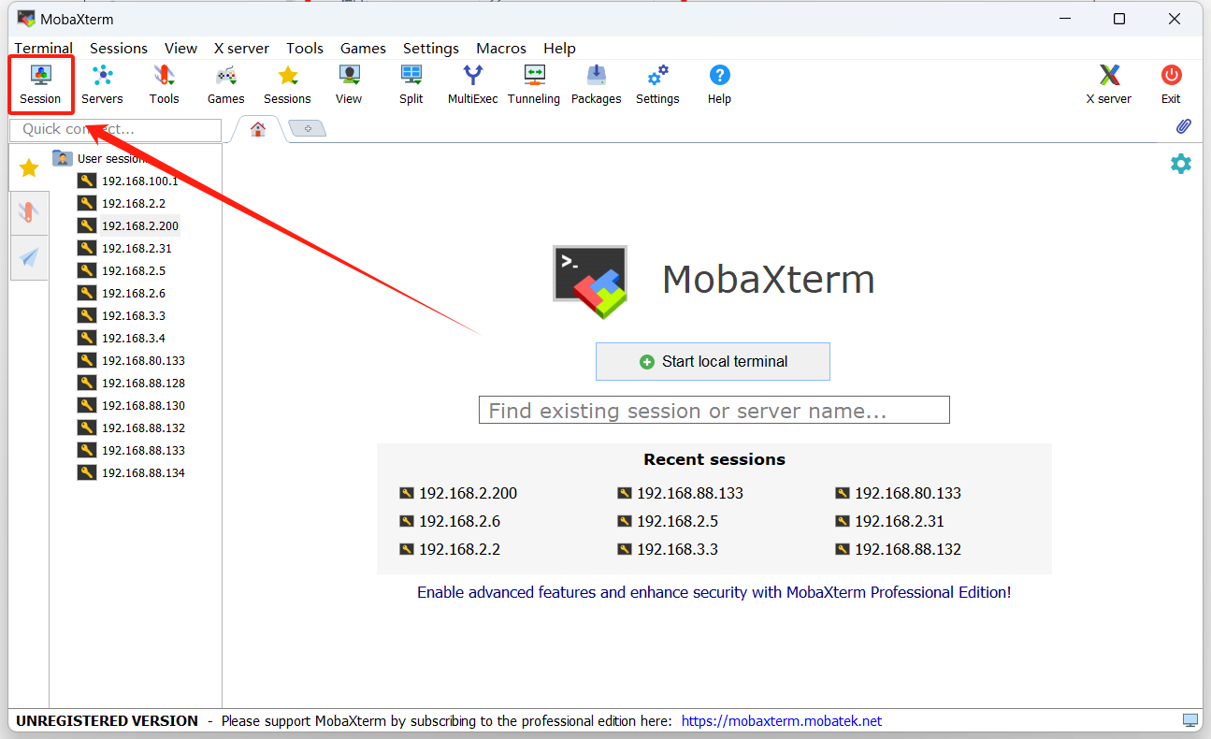Click the Quick connect input field
Screen dimensions: 1211x739
click(115, 129)
